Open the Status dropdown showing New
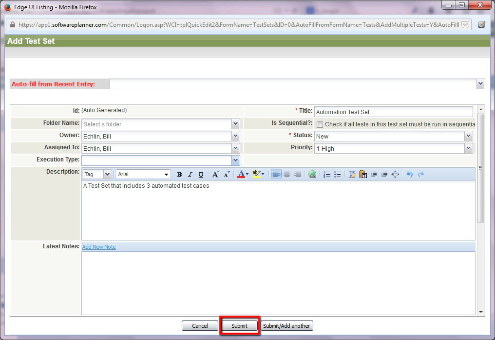Screen dimensions: 495x340 (x=468, y=136)
